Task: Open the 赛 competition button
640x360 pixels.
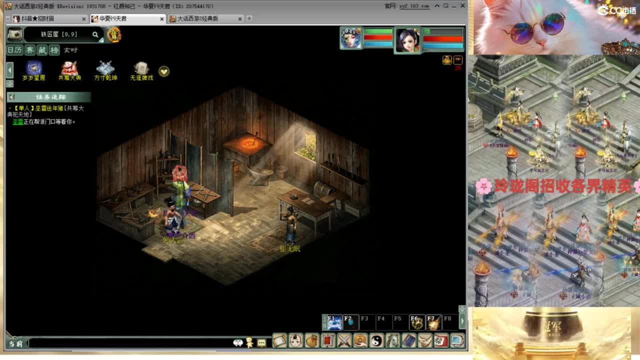Action: click(x=30, y=50)
